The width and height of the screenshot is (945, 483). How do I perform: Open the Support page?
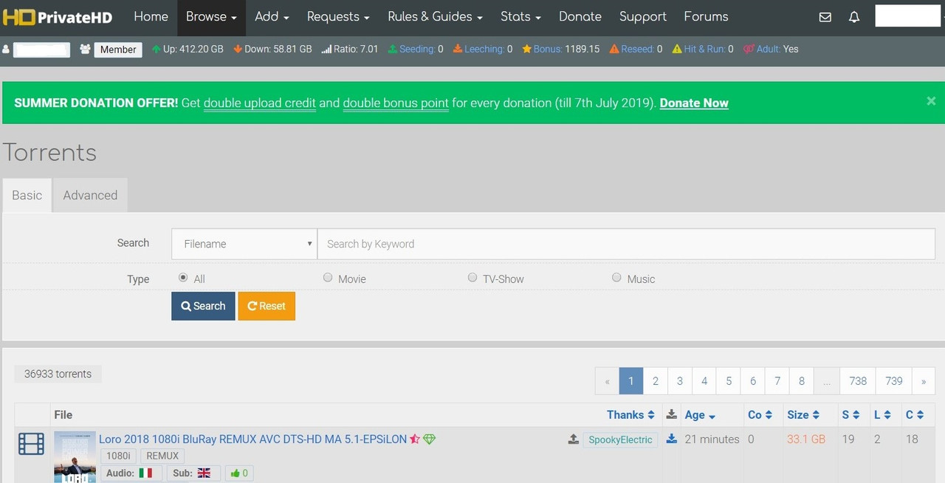coord(642,17)
